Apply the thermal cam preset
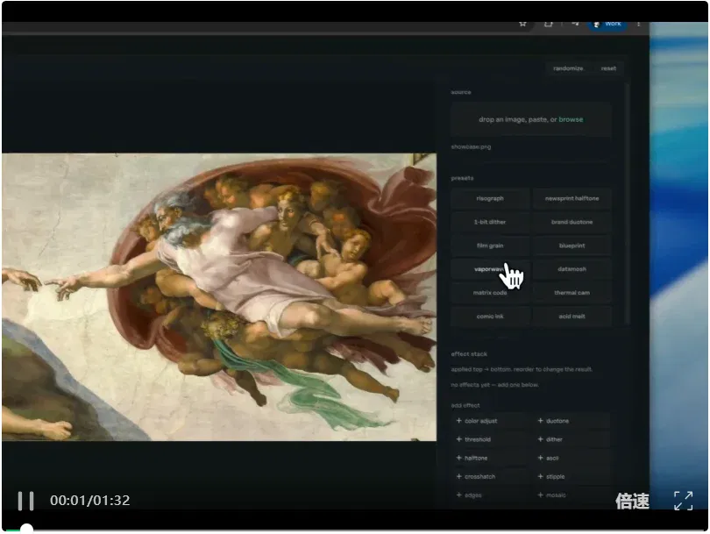The image size is (710, 534). coord(572,293)
